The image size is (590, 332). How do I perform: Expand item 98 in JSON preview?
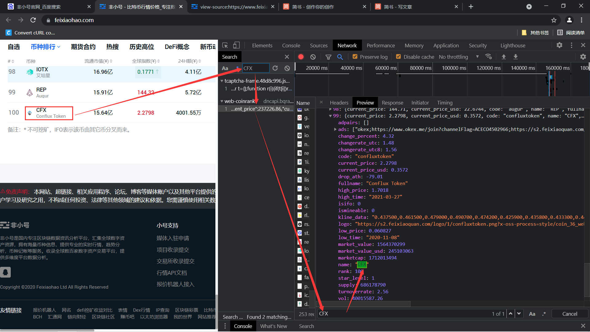pos(330,109)
